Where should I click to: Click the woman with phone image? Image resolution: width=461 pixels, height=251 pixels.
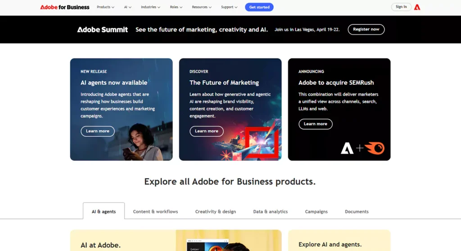(143, 143)
